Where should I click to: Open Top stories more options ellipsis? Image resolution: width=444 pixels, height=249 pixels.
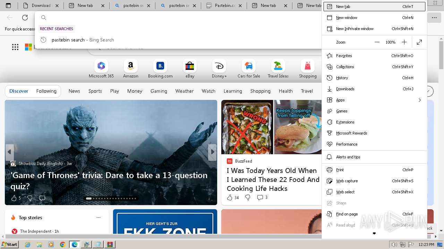click(99, 218)
